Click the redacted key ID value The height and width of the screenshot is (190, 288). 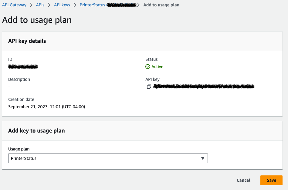(x=23, y=67)
